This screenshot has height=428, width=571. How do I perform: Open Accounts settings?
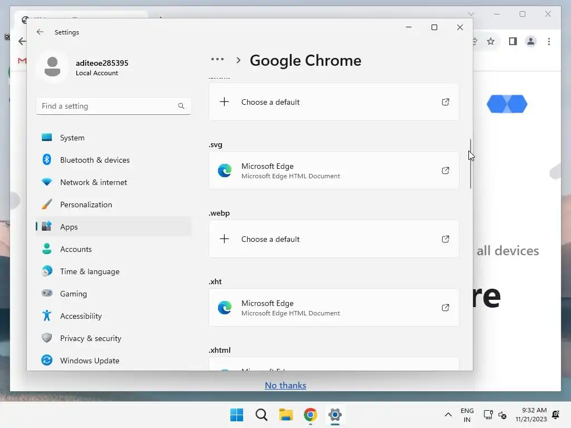point(114,249)
